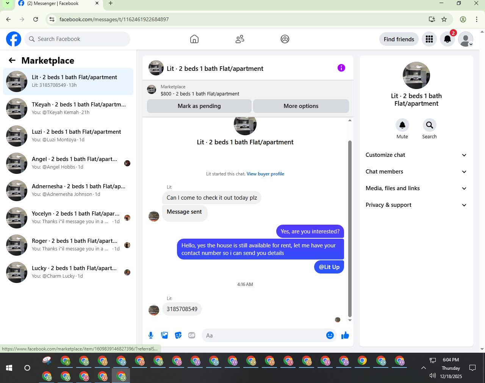Open Chrome profile icon in toolbar

tap(463, 19)
